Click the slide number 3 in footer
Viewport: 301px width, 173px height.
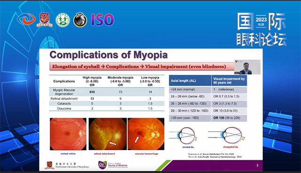(257, 165)
